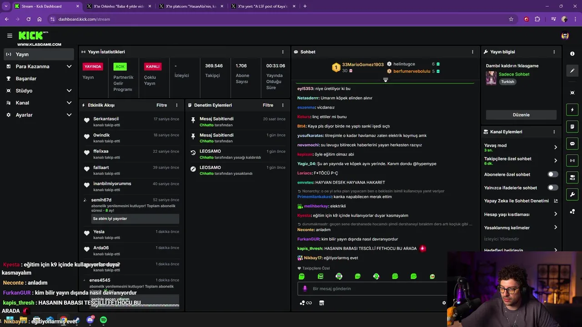Select chat username FurkanGUR in Sohbet

308,239
